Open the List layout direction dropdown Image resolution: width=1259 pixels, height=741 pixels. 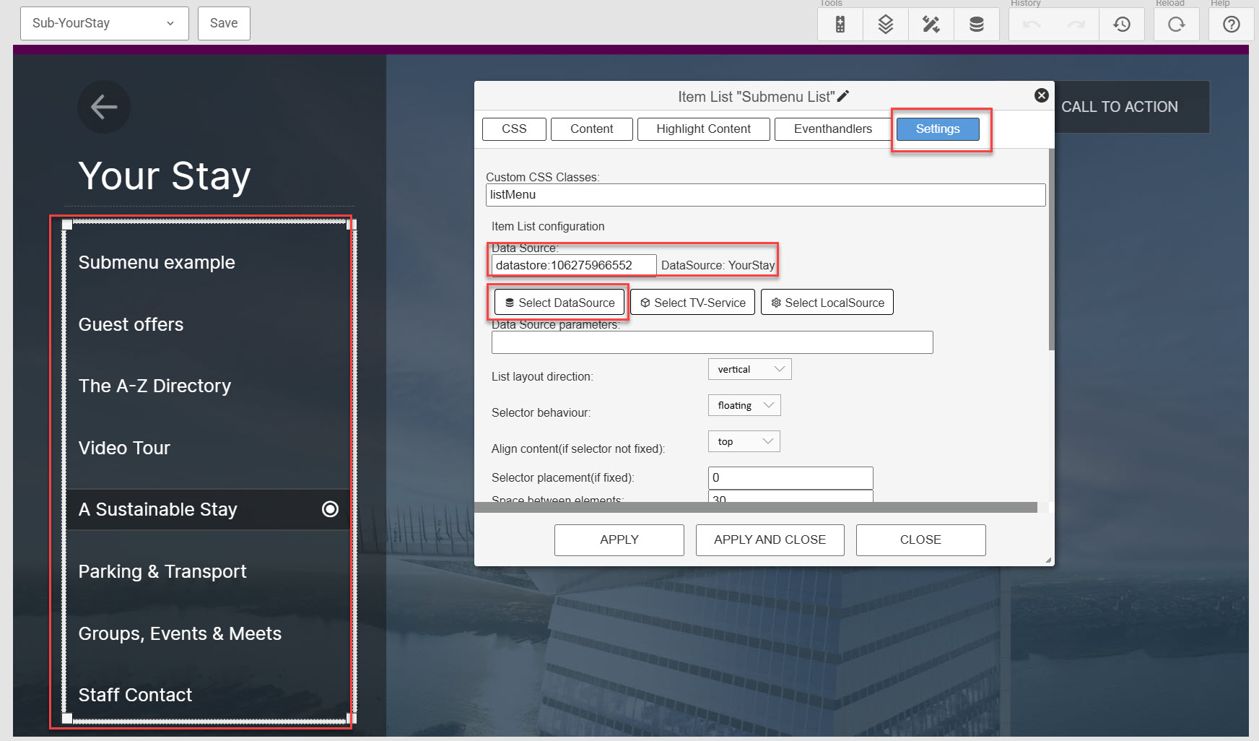pos(749,369)
